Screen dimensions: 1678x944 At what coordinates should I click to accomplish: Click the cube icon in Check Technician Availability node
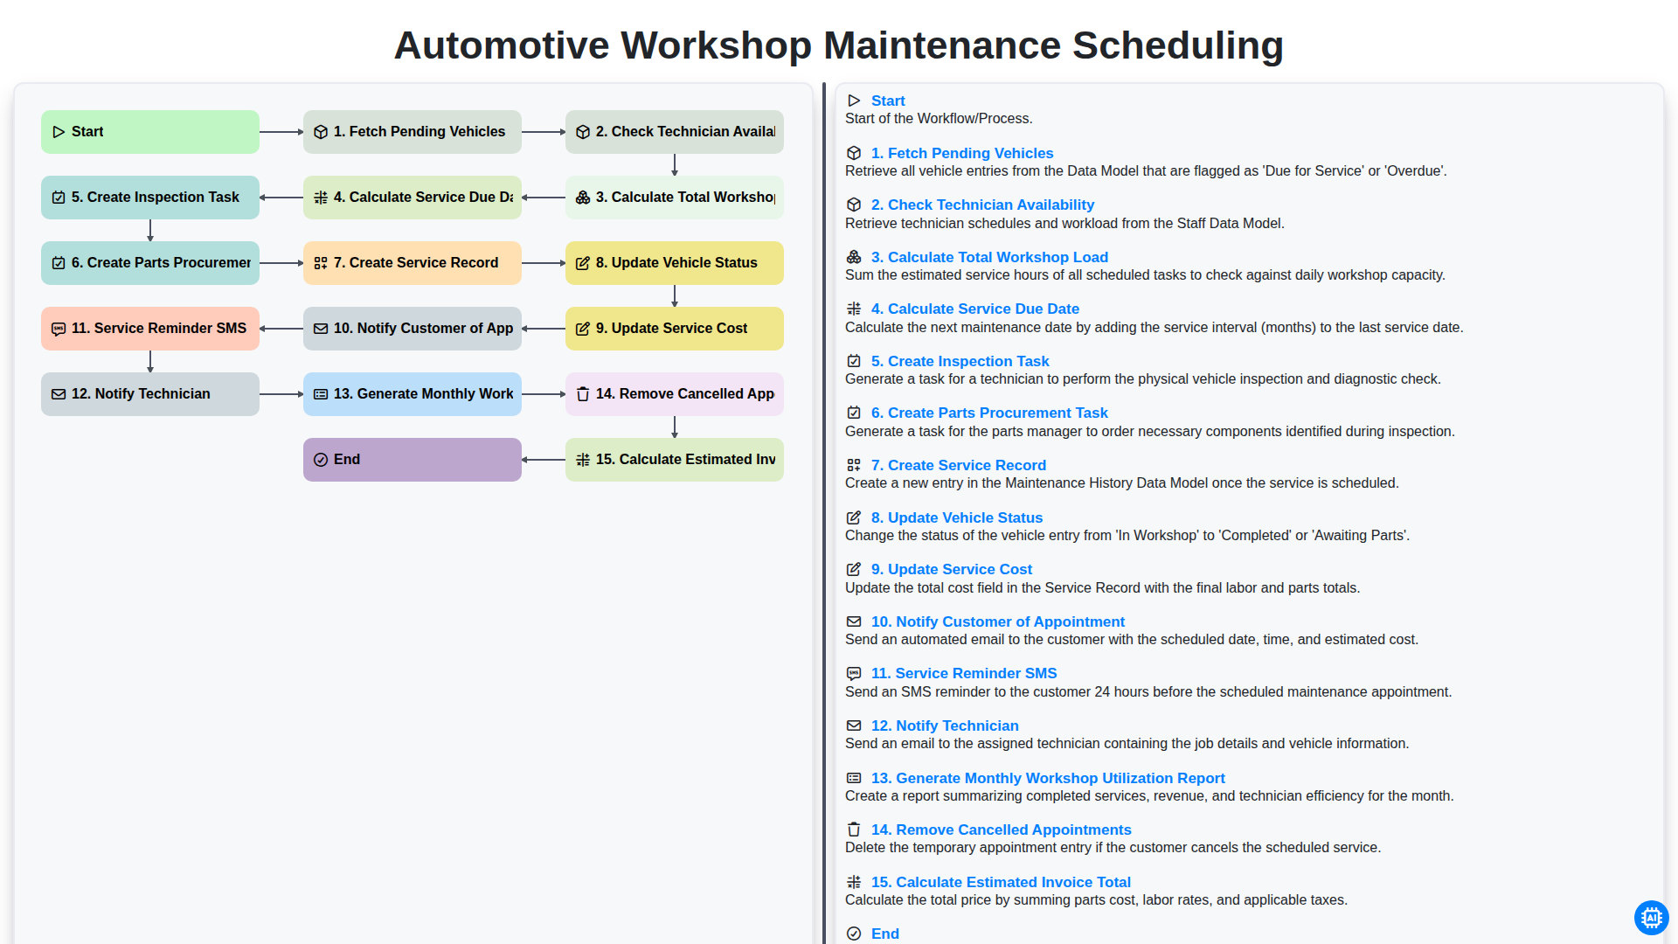[x=583, y=132]
